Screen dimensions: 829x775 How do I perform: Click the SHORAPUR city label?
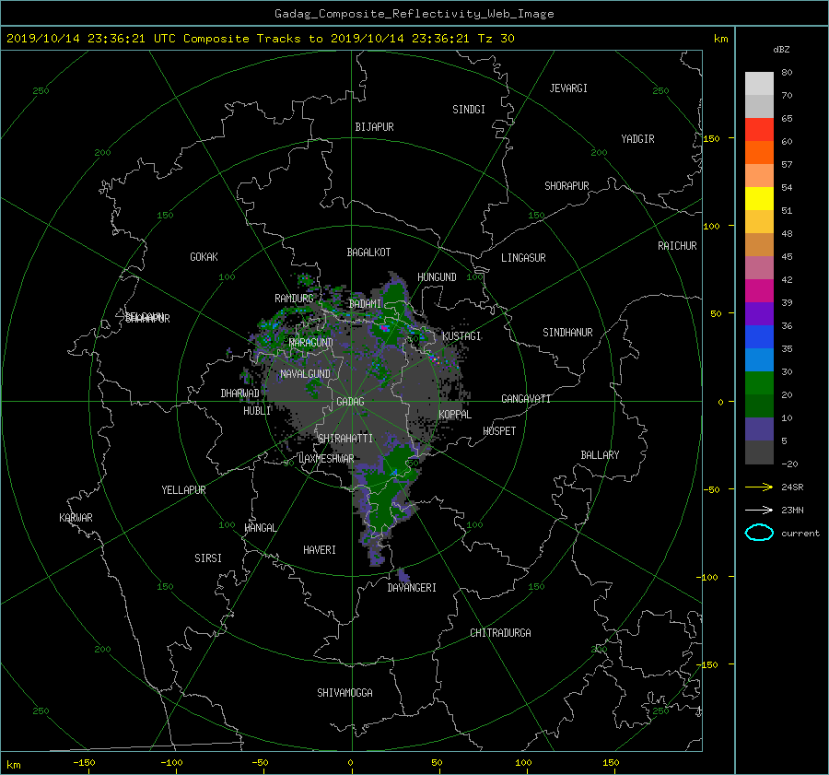pyautogui.click(x=566, y=186)
